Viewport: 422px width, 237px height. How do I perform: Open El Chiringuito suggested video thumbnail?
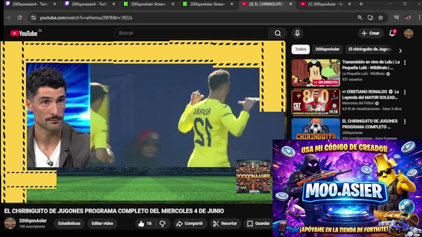316,129
